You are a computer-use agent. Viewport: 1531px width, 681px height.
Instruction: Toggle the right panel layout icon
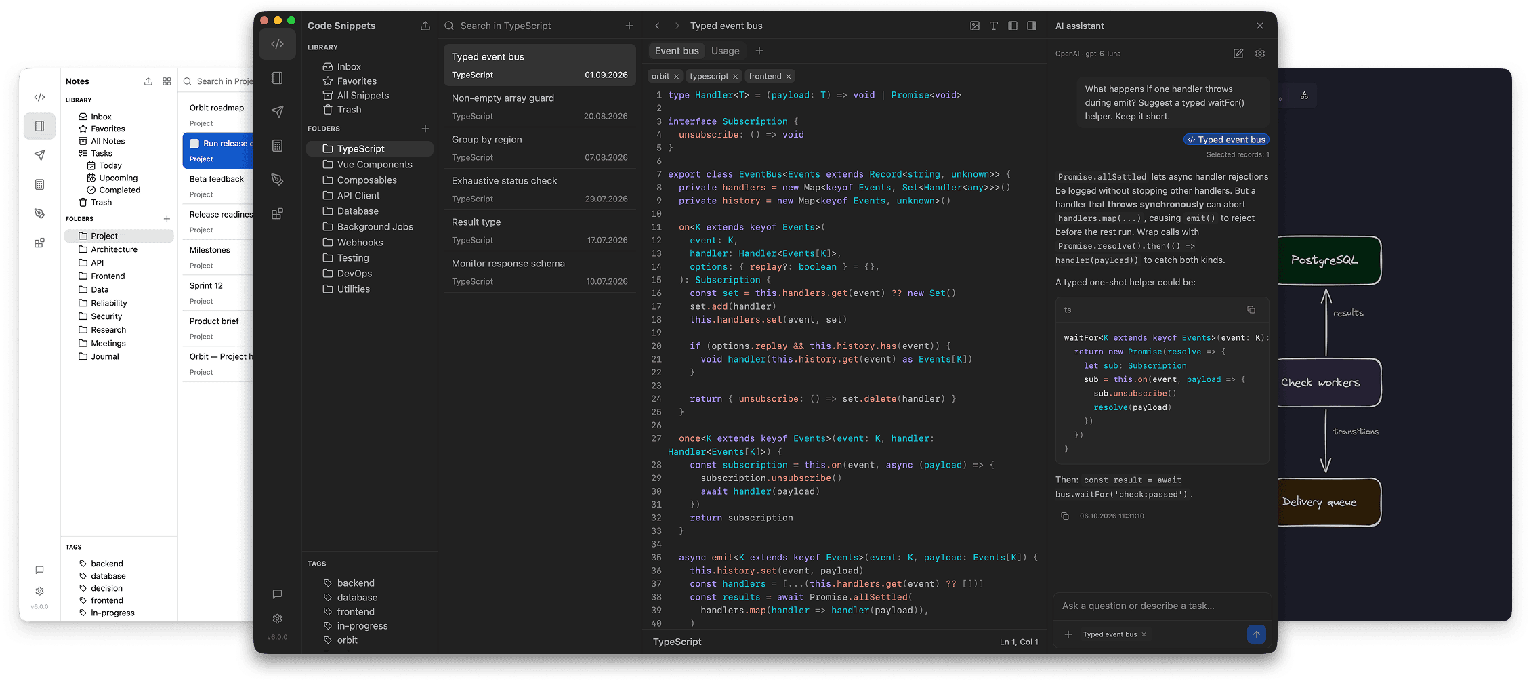[x=1032, y=26]
